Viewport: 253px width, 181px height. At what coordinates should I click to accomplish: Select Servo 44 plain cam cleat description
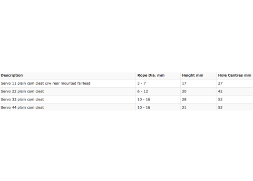click(x=22, y=108)
